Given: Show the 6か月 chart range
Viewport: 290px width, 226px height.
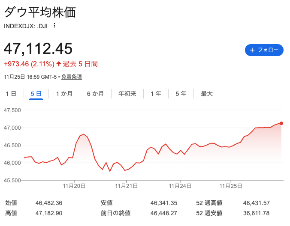Looking at the screenshot, I should point(95,94).
